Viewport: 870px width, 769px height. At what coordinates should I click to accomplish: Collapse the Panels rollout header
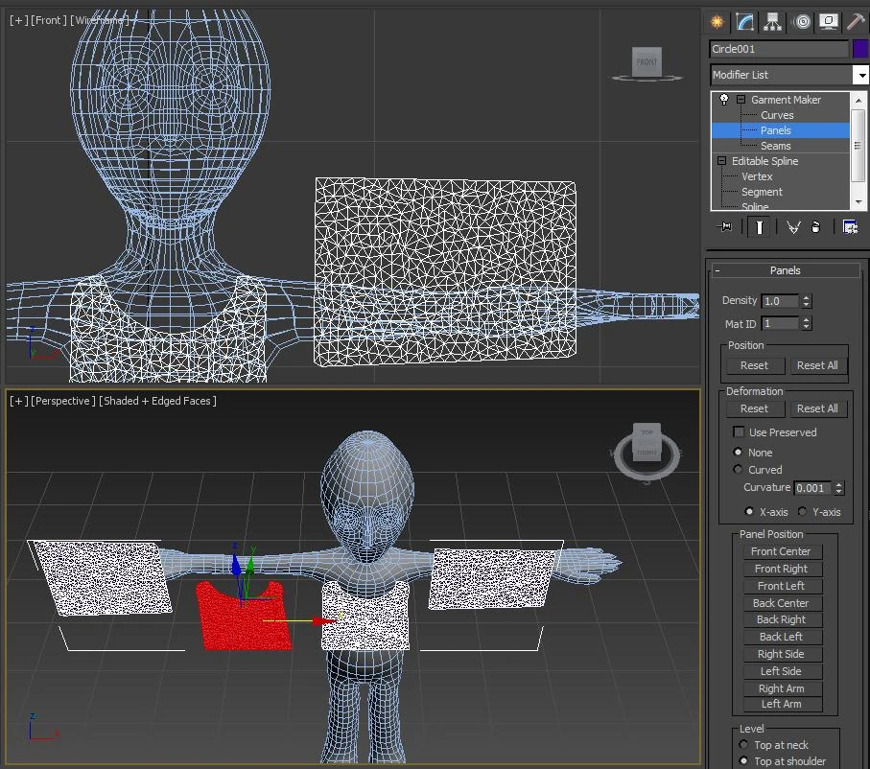point(785,270)
